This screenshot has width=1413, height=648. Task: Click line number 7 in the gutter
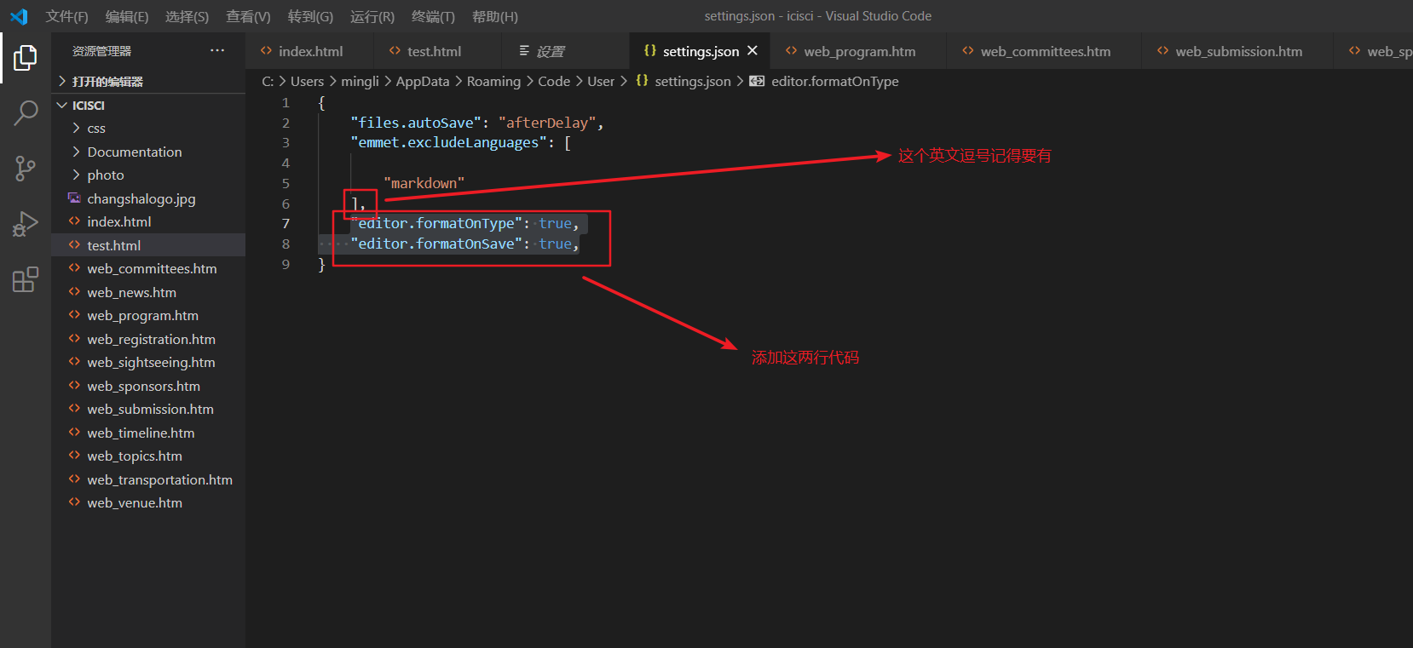tap(285, 223)
